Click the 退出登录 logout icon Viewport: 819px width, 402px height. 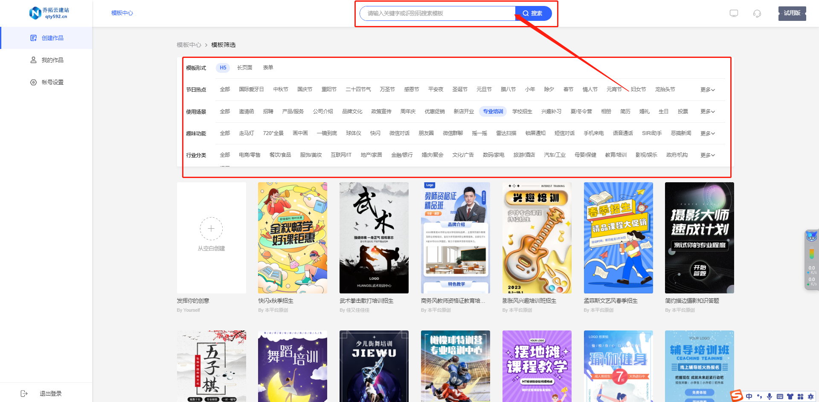(24, 393)
